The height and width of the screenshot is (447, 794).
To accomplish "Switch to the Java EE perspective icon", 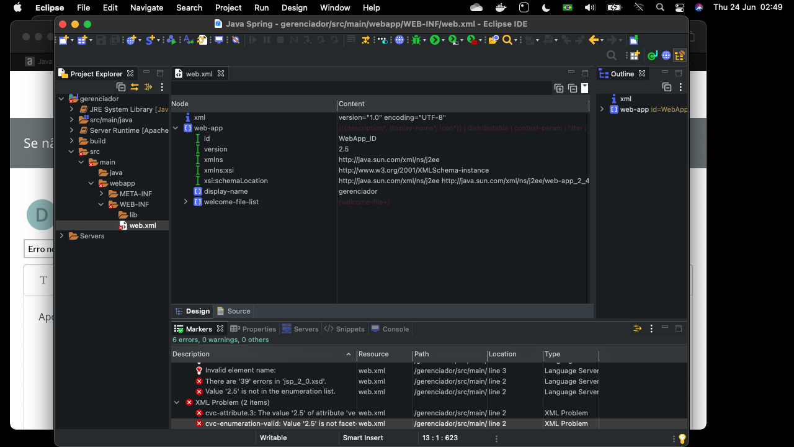I will click(x=680, y=55).
